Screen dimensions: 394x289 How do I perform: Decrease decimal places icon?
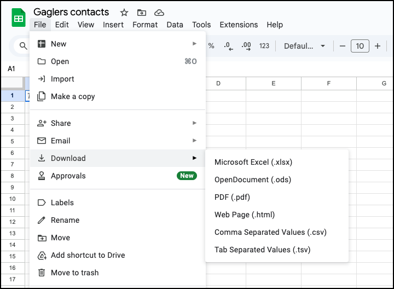point(228,46)
